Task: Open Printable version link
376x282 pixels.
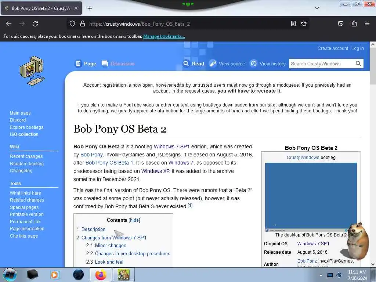Action: pyautogui.click(x=26, y=214)
